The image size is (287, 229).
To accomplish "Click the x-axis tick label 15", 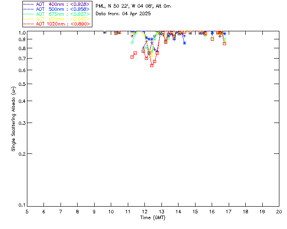I will coord(195,212).
